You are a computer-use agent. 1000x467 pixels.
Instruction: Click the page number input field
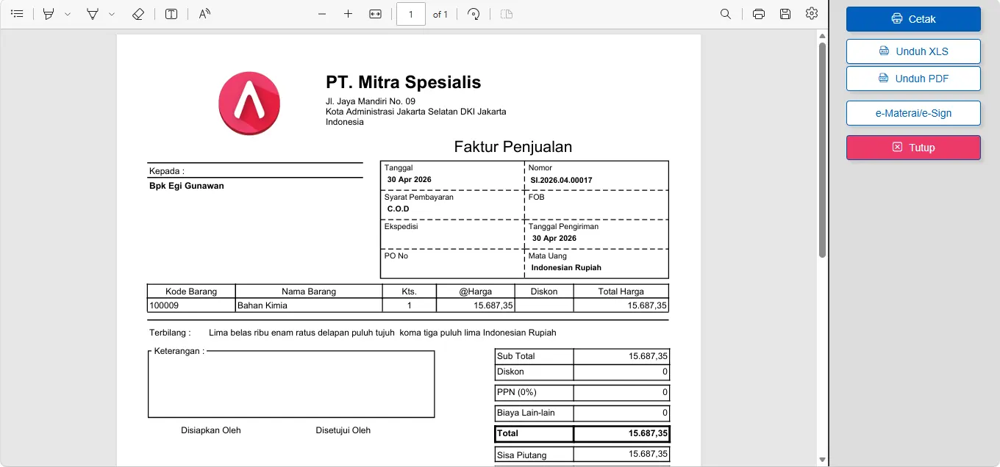411,14
